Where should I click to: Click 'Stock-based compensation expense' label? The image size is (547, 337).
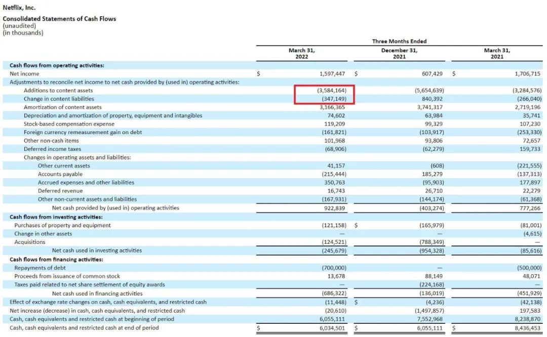[69, 124]
